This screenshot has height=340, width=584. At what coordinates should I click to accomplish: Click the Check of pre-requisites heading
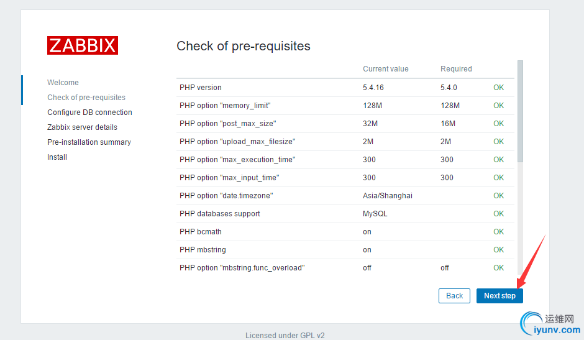tap(244, 46)
